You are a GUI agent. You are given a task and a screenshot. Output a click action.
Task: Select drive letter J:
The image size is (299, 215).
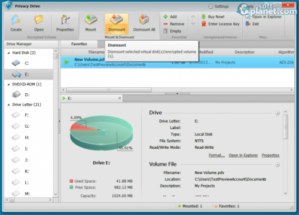(29, 160)
